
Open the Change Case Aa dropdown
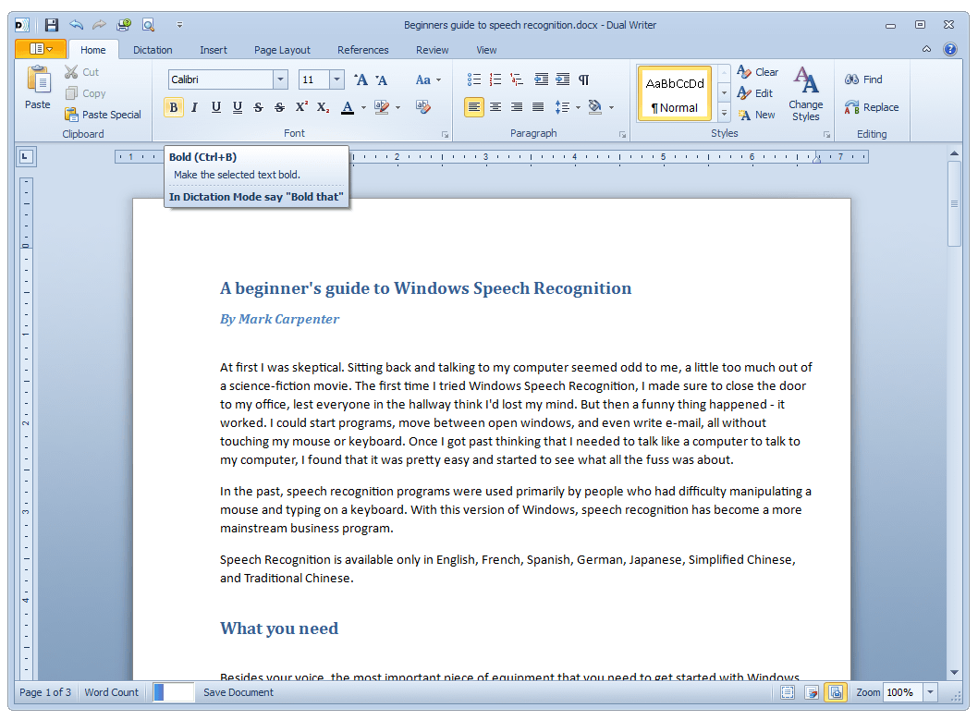tap(428, 79)
